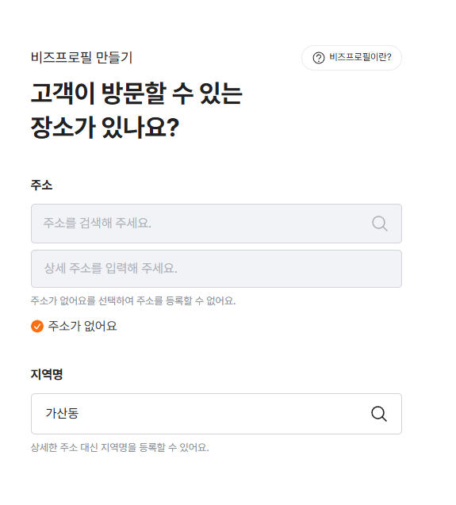
Task: Search region using the dark magnifier icon
Action: click(378, 414)
